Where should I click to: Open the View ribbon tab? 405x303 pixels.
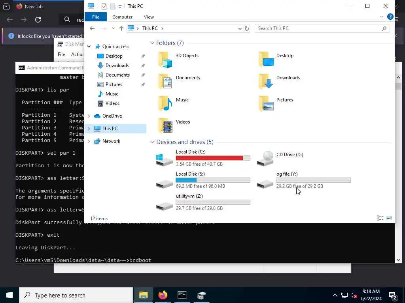149,17
